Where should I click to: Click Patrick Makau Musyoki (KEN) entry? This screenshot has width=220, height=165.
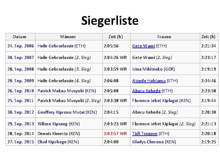(x=67, y=91)
